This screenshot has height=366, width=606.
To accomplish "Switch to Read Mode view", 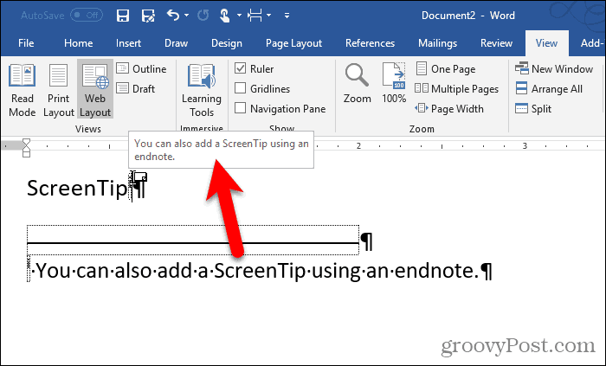I will pos(22,90).
